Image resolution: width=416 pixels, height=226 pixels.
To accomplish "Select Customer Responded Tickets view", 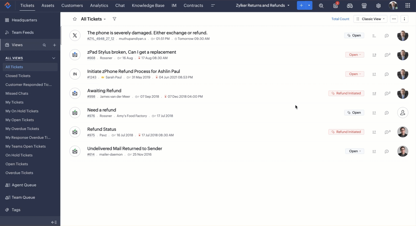I will tap(29, 85).
